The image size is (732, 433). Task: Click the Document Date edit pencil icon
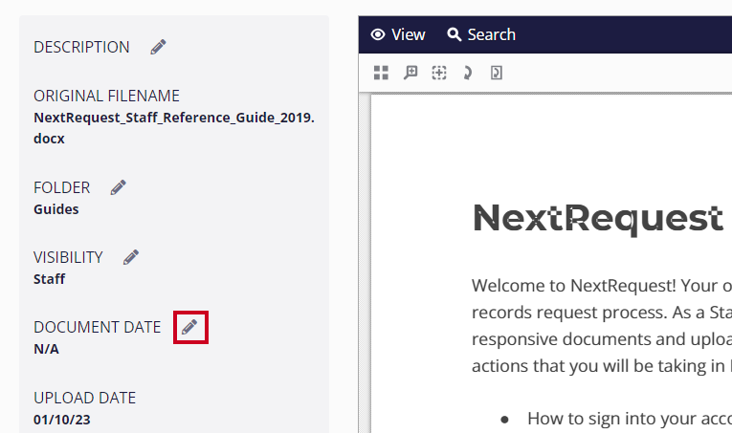click(x=189, y=327)
